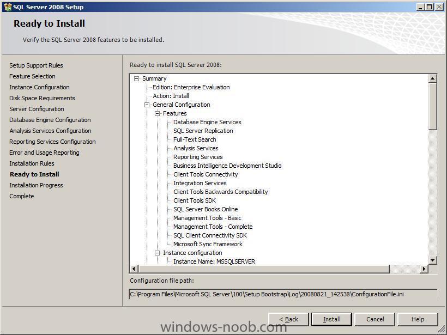Select Client Tools Backwards Compatibility row

(x=221, y=192)
